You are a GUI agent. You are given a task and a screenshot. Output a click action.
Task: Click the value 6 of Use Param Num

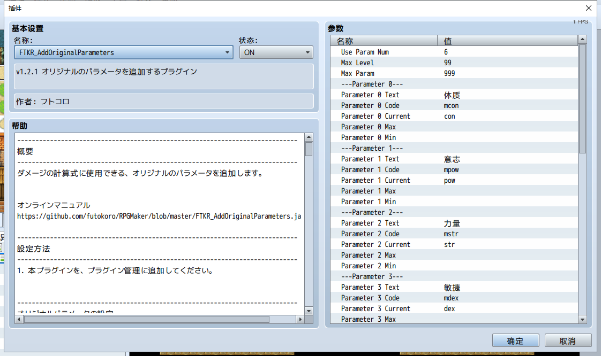click(446, 52)
